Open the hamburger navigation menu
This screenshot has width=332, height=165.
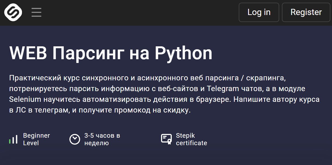coord(36,12)
